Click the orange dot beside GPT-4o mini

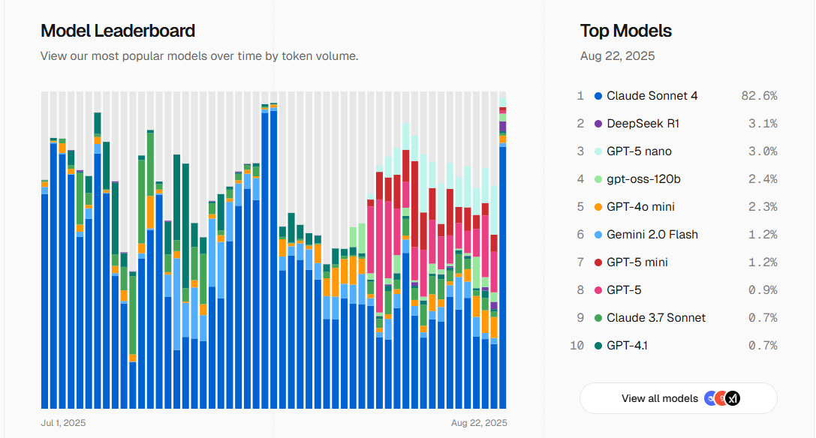pyautogui.click(x=598, y=207)
